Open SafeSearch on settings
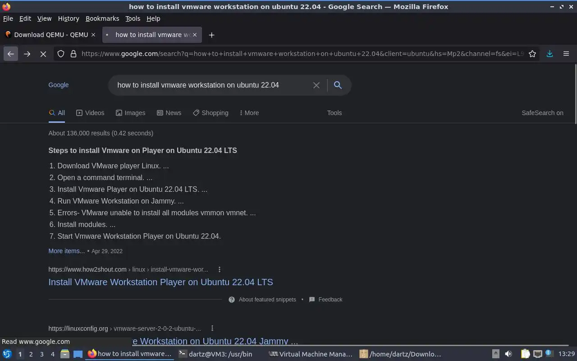Viewport: 577px width, 361px height. pyautogui.click(x=542, y=113)
